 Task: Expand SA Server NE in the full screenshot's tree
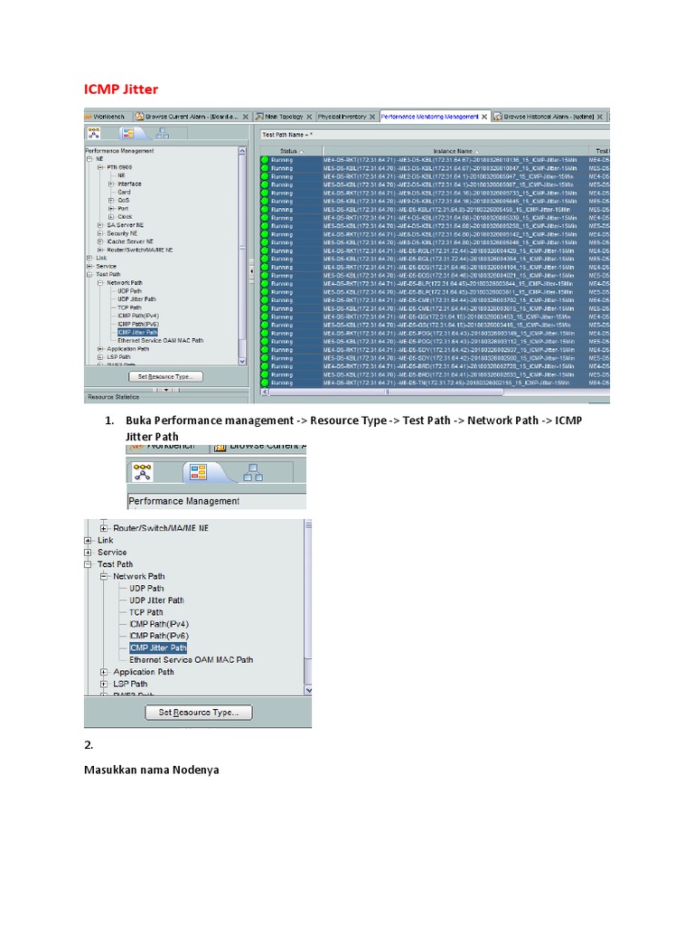pos(100,225)
